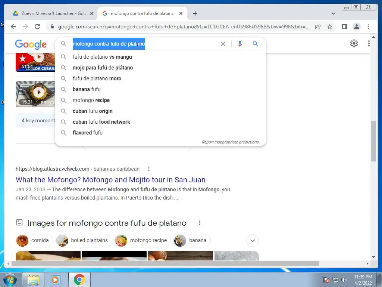Play the 51:54 video thumbnail
382x287 pixels.
coord(35,62)
